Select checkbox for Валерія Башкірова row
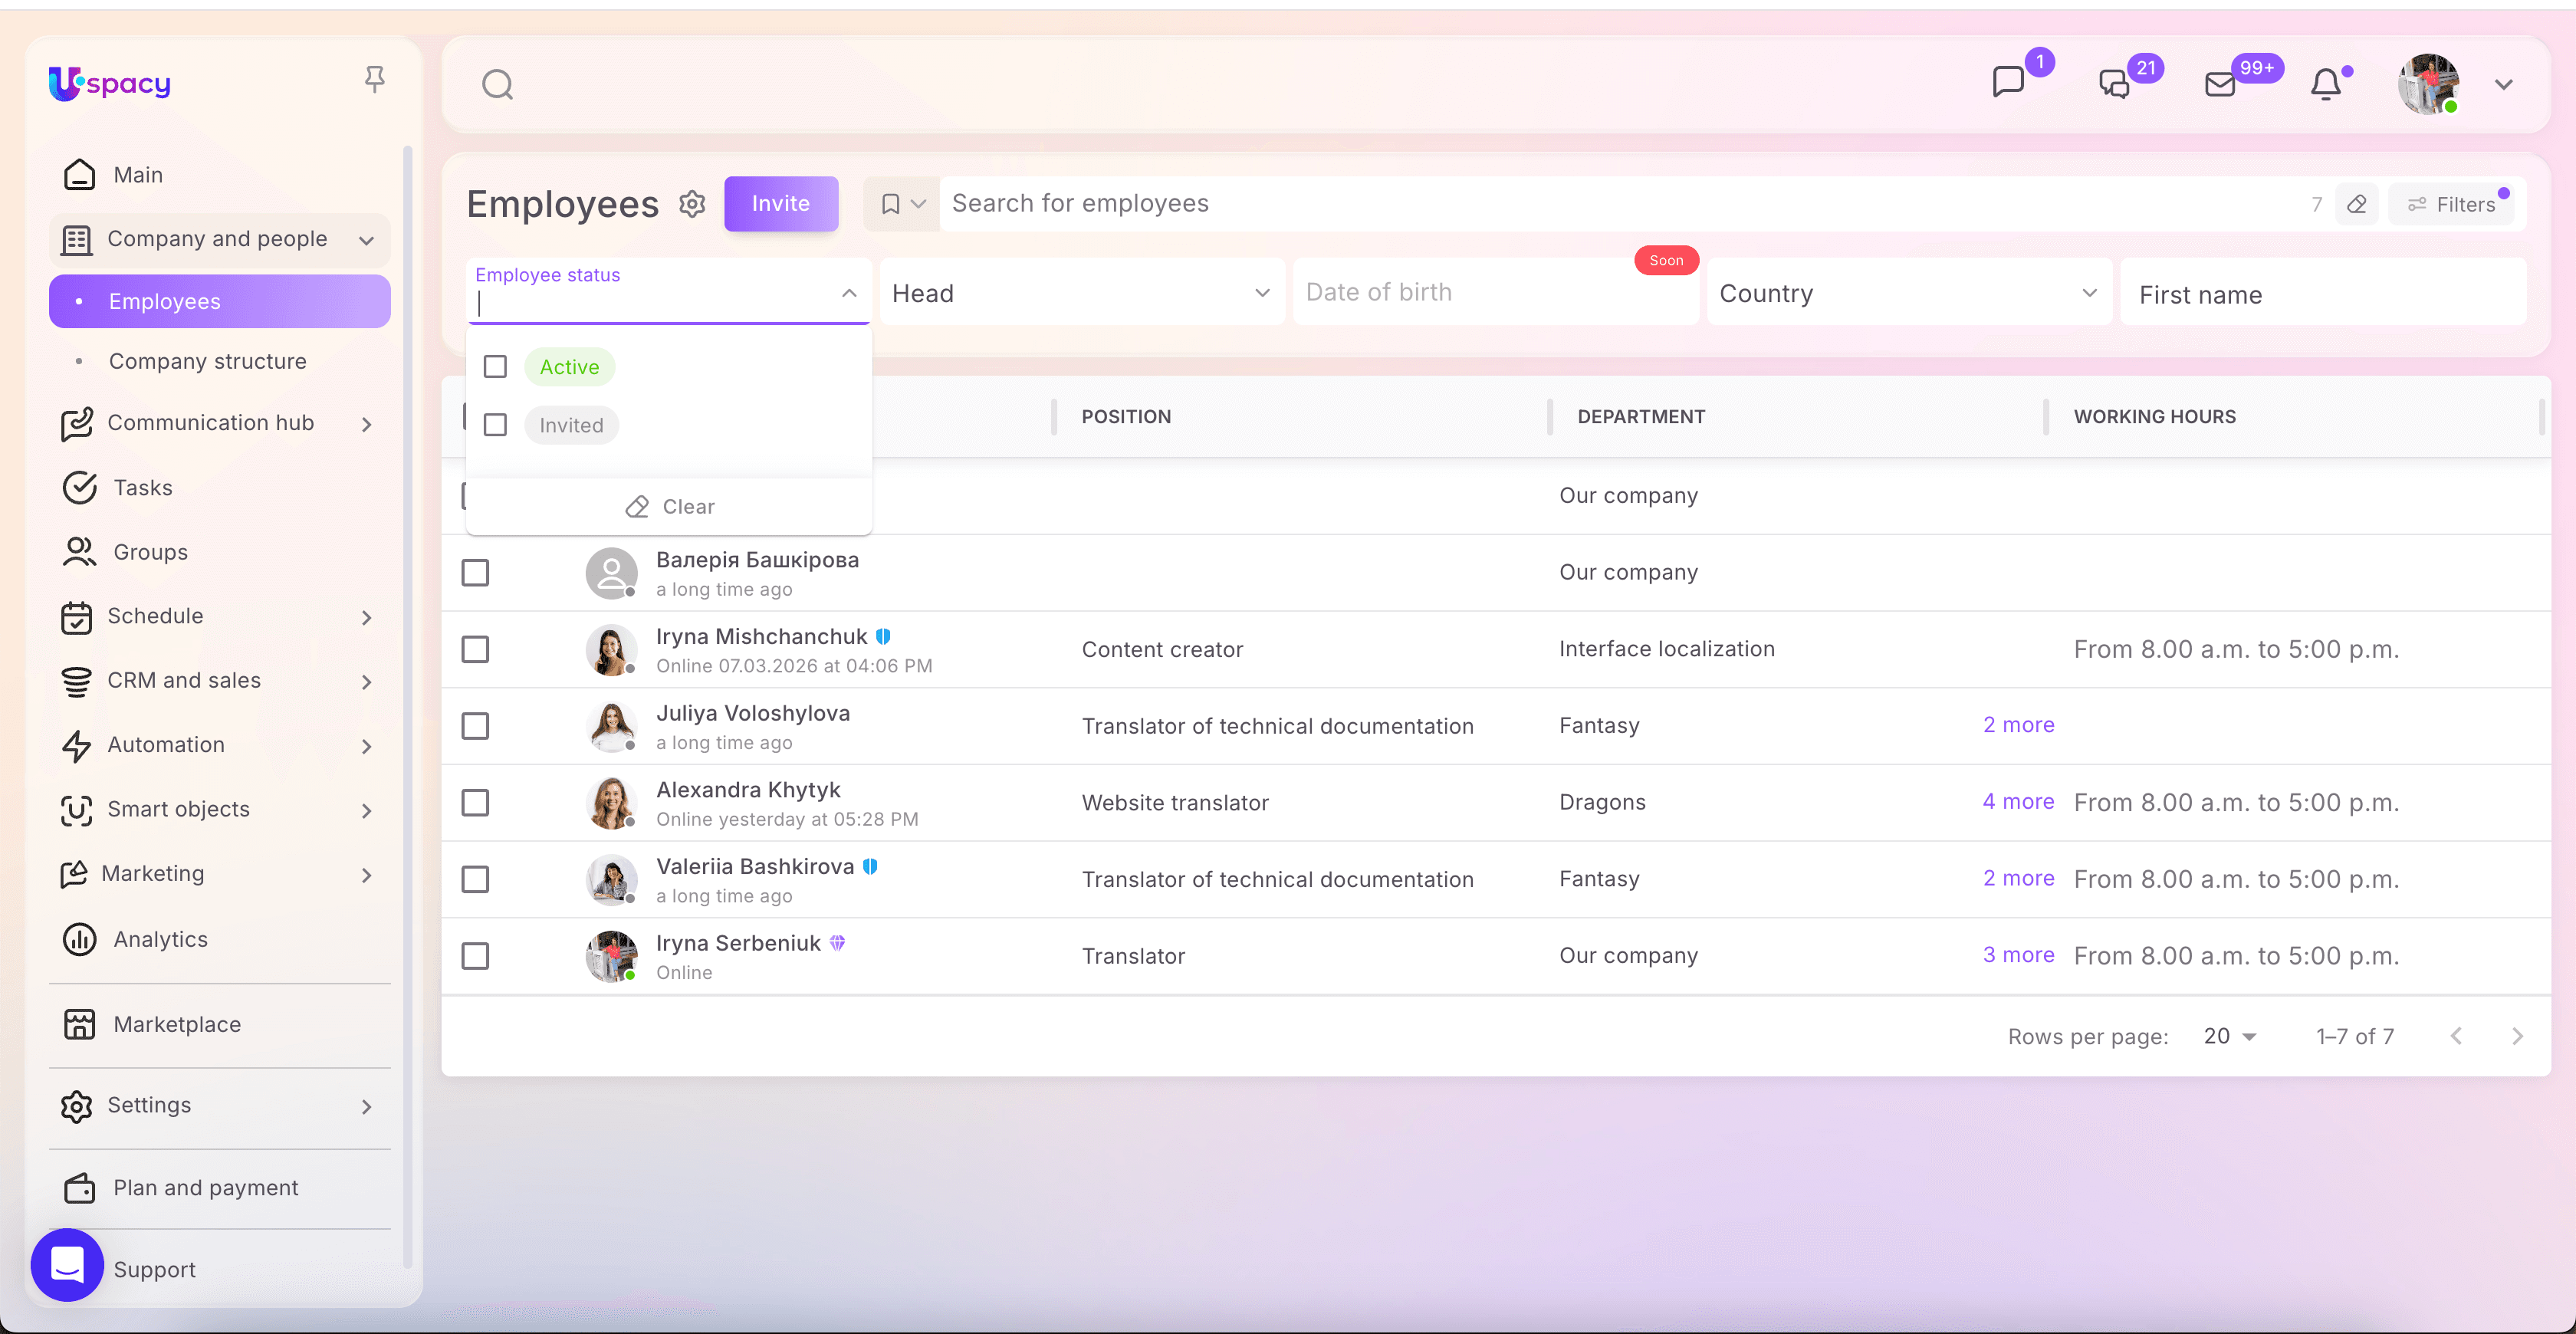Screen dimensions: 2576x1334 click(475, 573)
